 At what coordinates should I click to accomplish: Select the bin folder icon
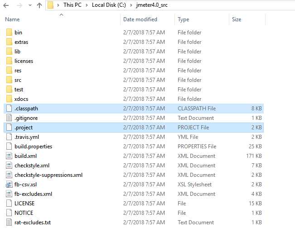pyautogui.click(x=9, y=32)
